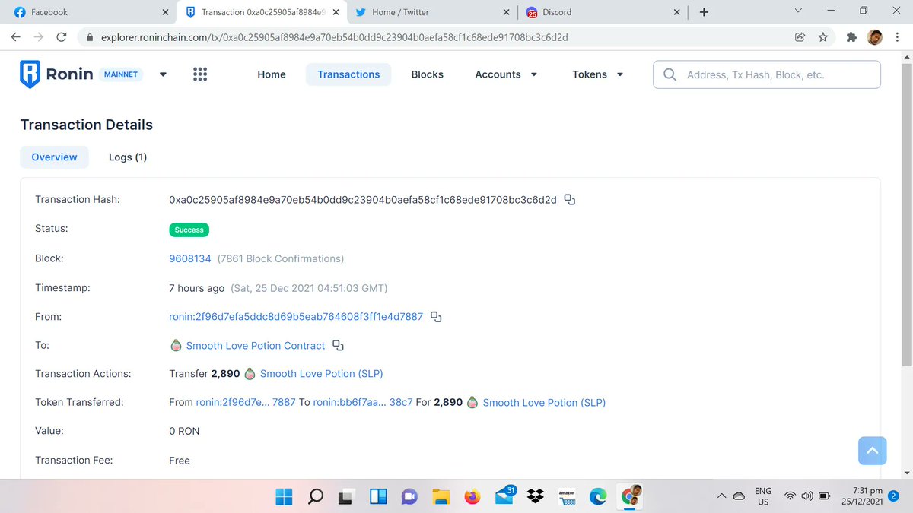The width and height of the screenshot is (913, 513).
Task: Open the Mail app in the taskbar
Action: 504,496
